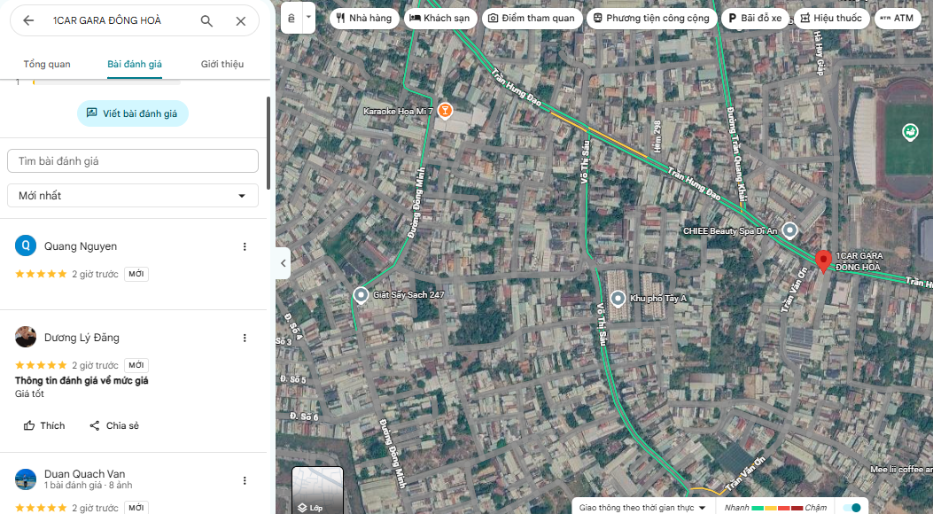
Task: Click the red 1CAR GARA ĐÔNG HOÀ pin
Action: tap(823, 261)
